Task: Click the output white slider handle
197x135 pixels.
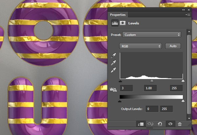Action: [x=183, y=101]
